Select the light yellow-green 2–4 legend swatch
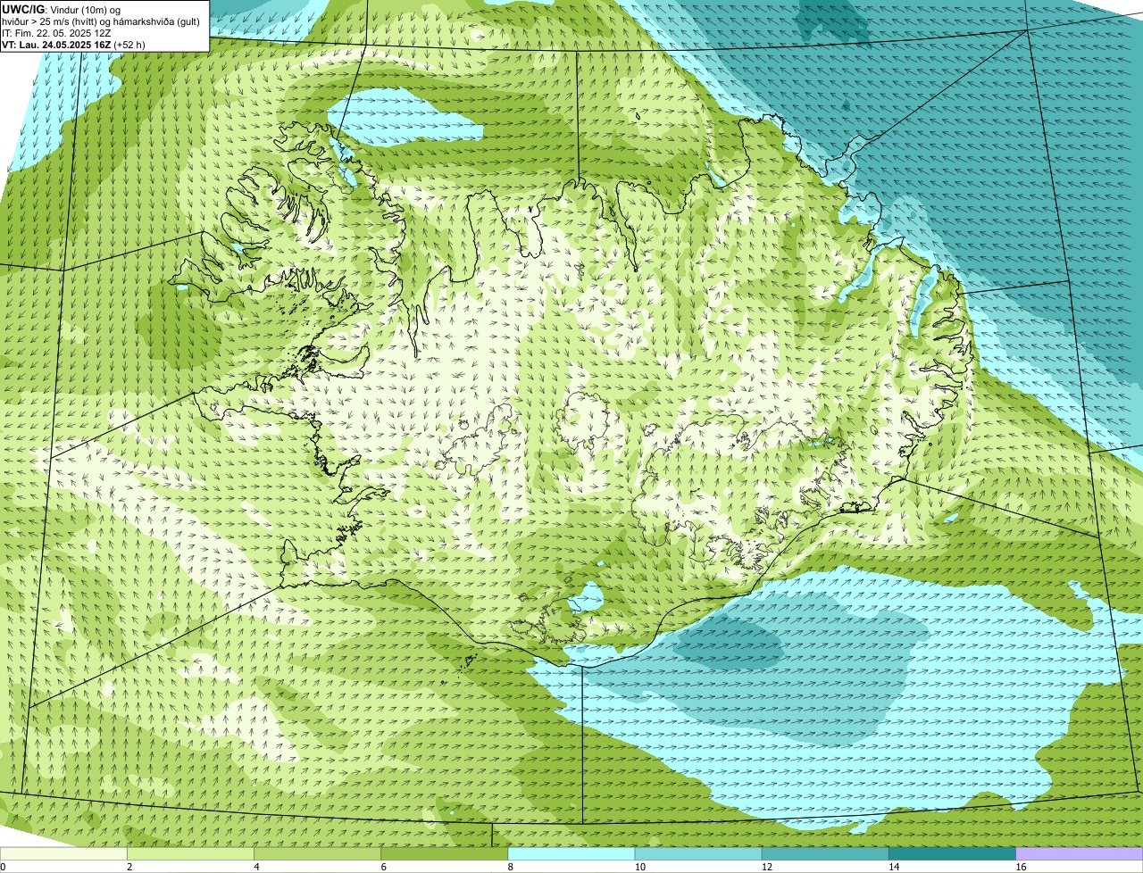Screen dimensions: 1143x873 coord(191,854)
